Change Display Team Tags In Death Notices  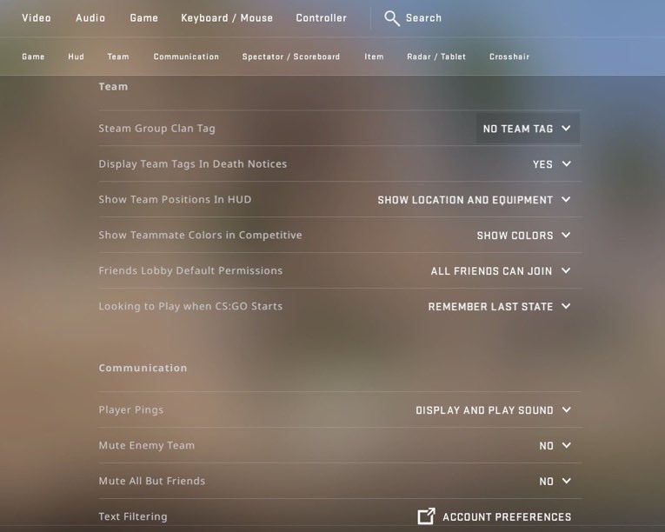coord(552,163)
